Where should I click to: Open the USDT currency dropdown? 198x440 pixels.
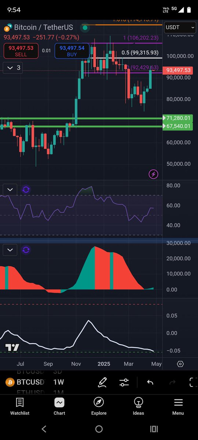(x=180, y=27)
